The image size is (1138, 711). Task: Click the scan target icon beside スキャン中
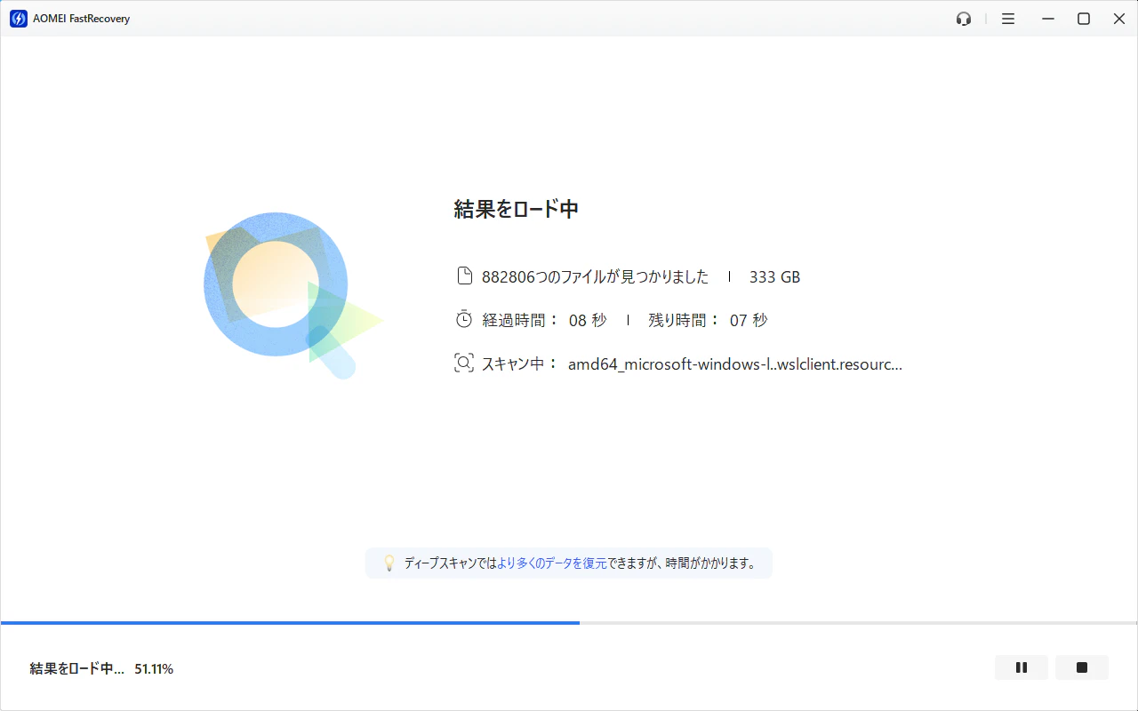(464, 363)
